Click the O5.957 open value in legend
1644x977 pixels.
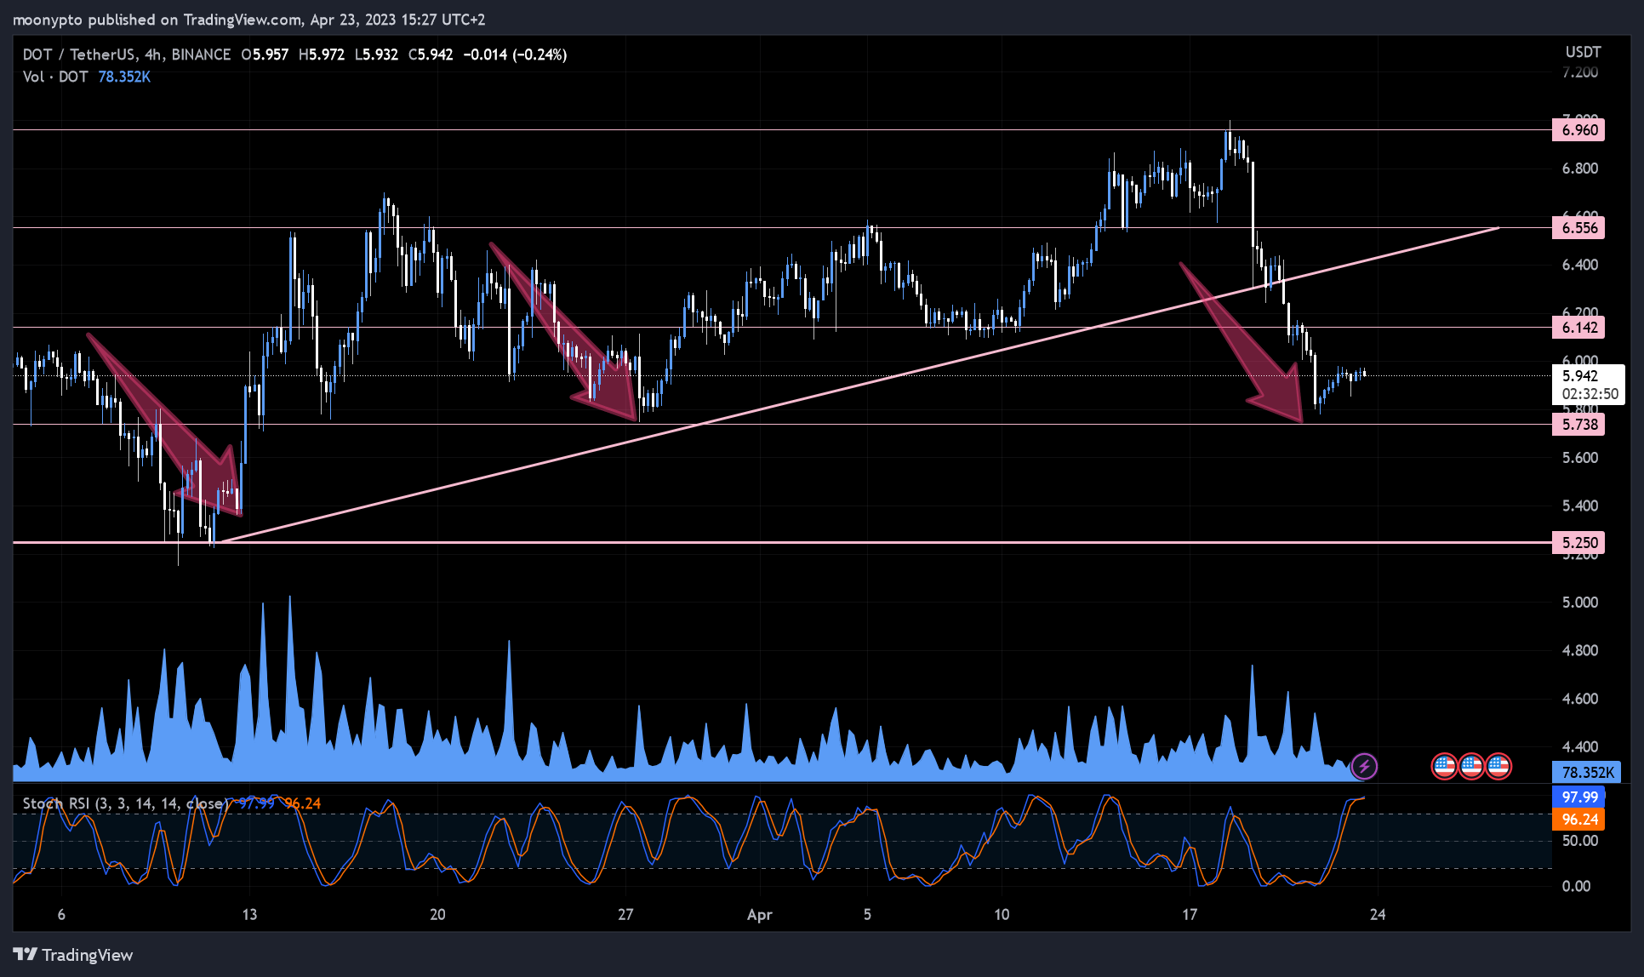[x=265, y=54]
